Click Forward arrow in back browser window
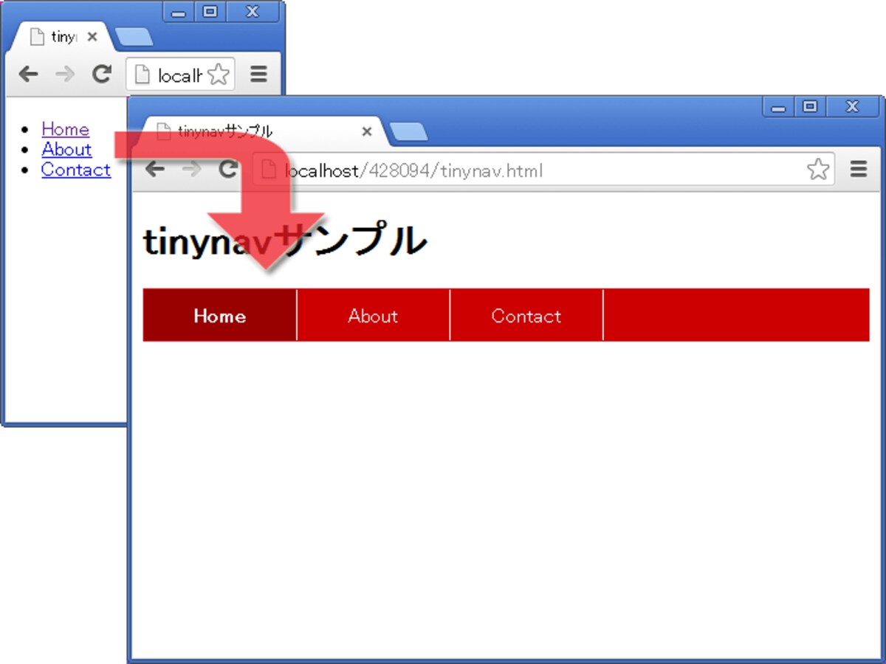 point(65,74)
